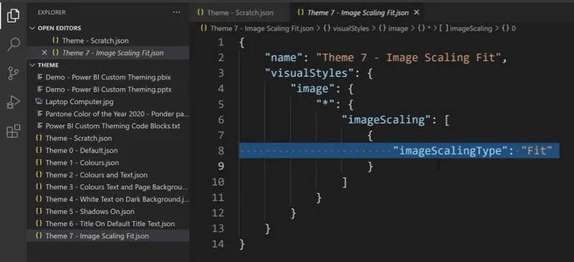
Task: Open the Explorer activity bar icon
Action: (x=13, y=15)
